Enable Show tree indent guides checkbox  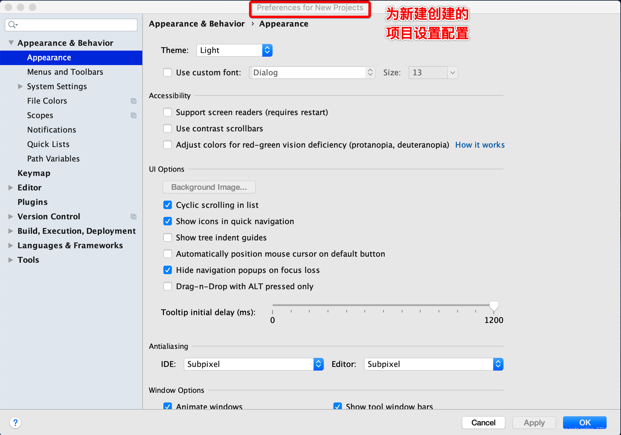click(168, 238)
